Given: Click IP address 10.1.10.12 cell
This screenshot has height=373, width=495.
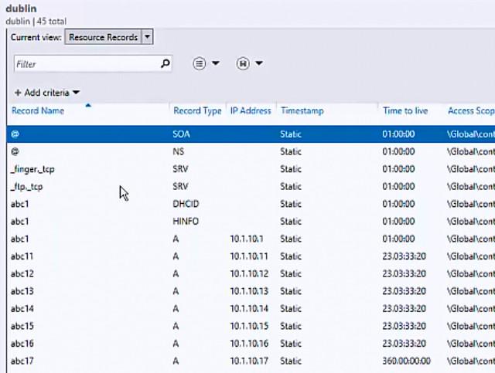Looking at the screenshot, I should (249, 273).
